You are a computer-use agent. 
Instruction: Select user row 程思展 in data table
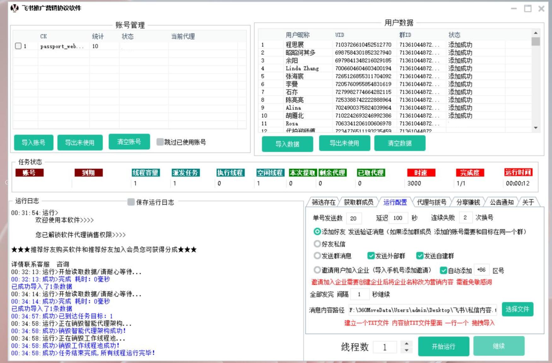[295, 45]
